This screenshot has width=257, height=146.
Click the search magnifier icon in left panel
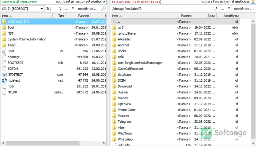point(103,9)
